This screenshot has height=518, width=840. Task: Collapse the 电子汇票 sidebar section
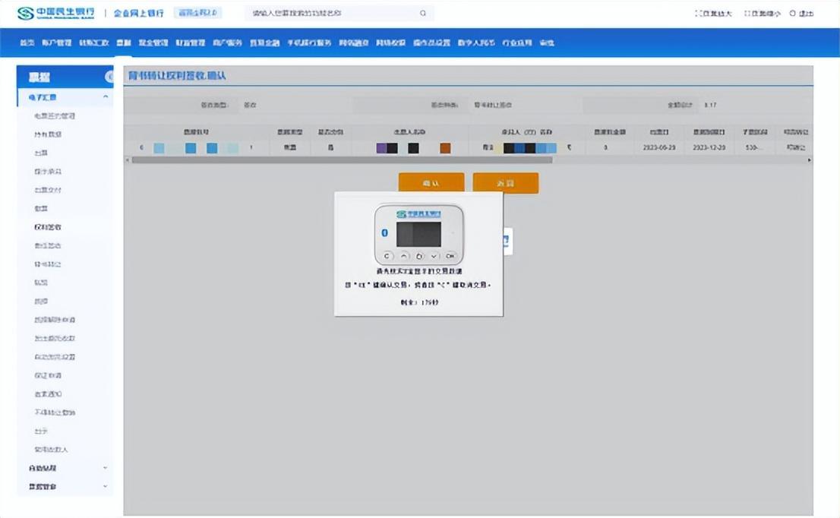click(x=106, y=97)
